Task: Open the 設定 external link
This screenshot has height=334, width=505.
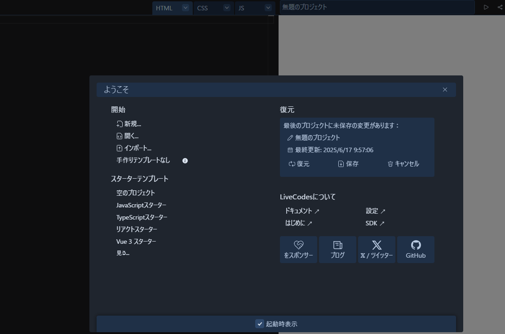Action: [375, 211]
